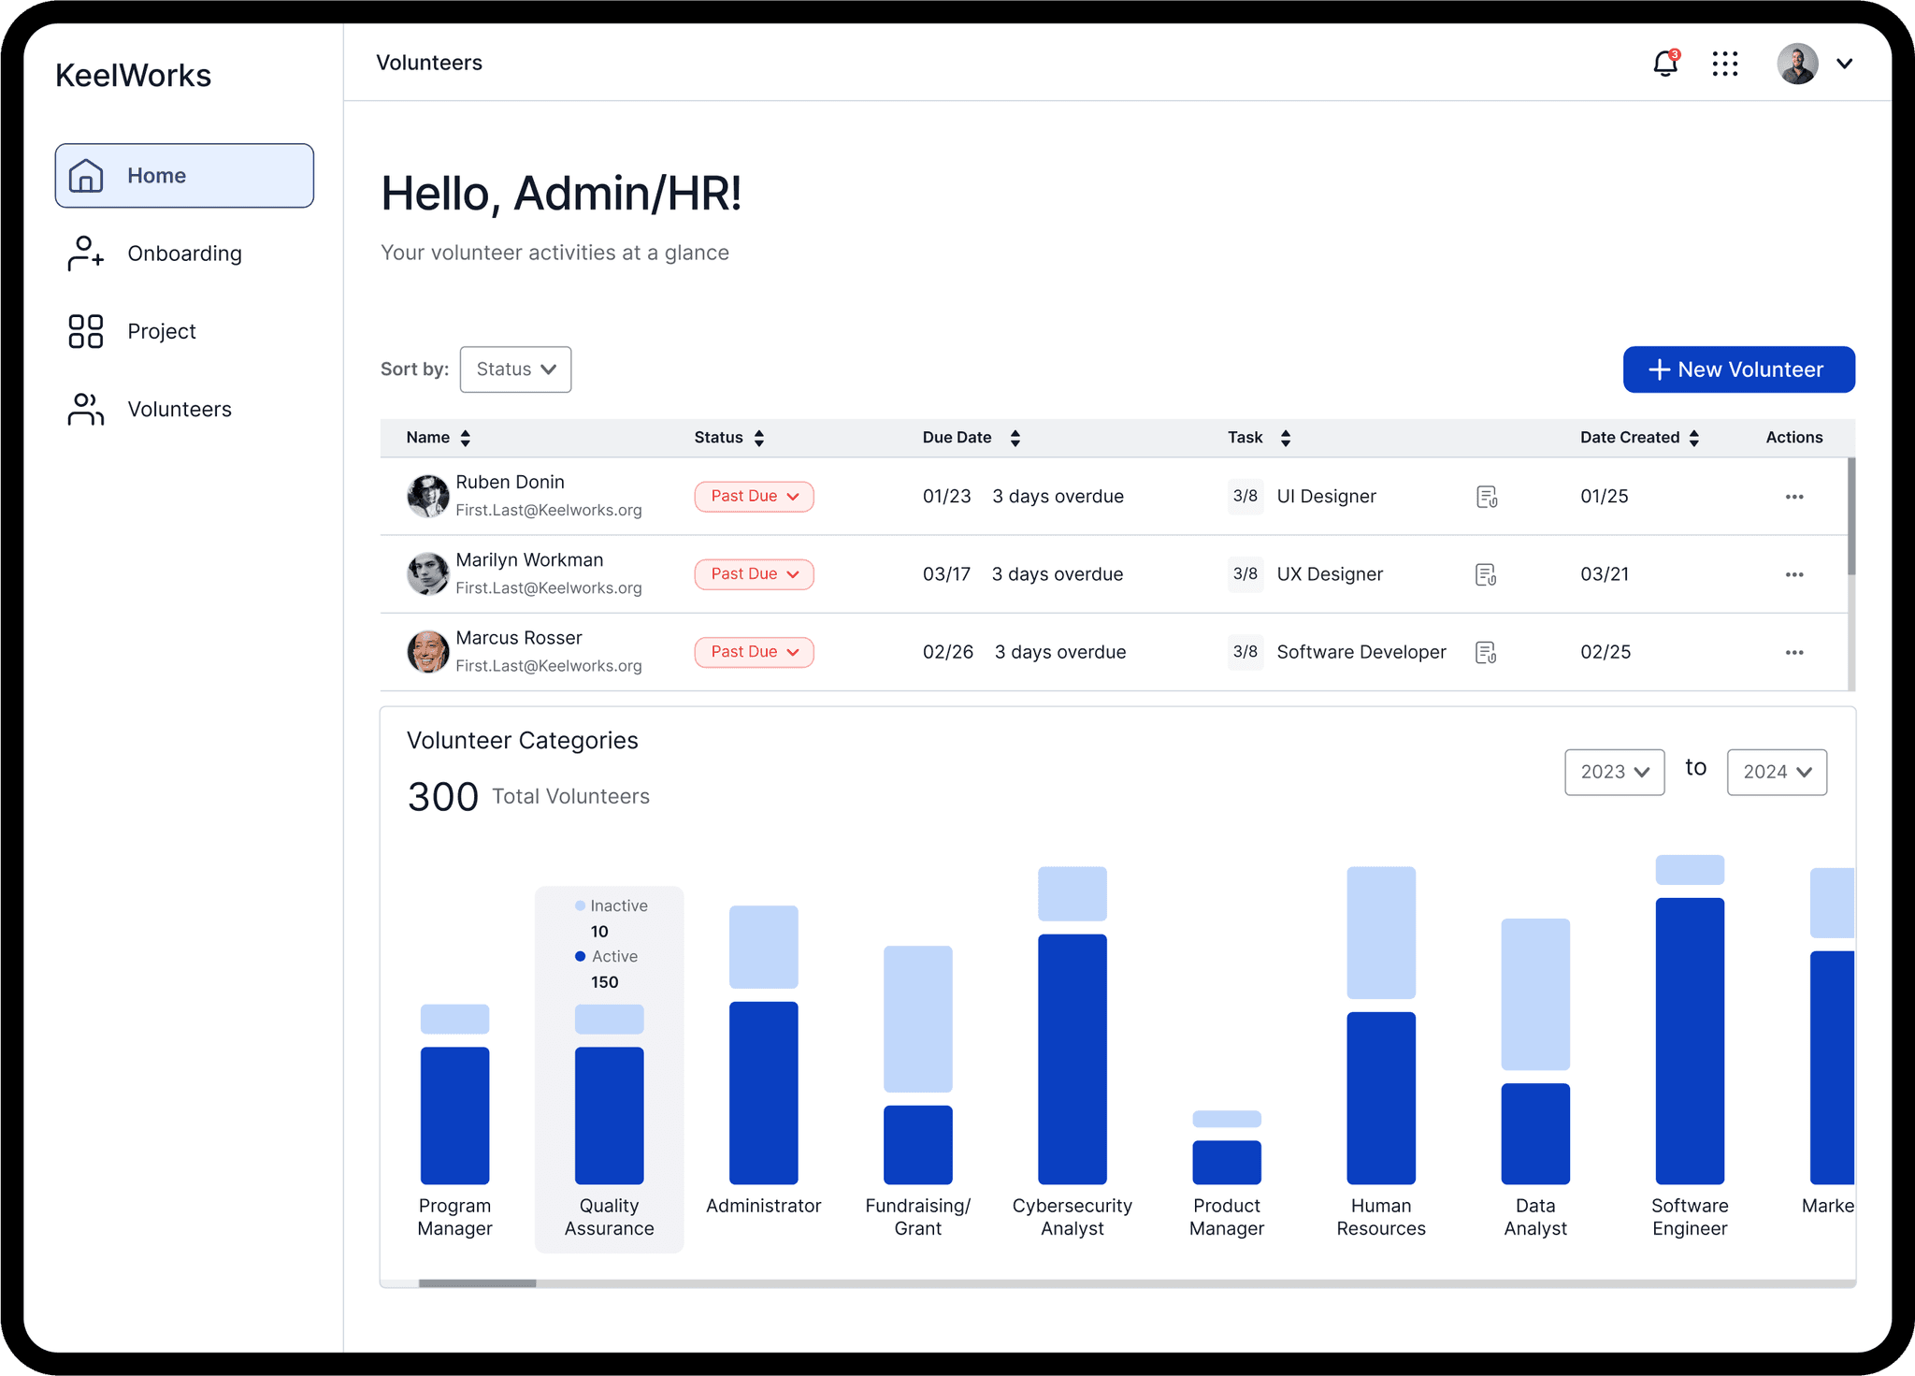Click the New Volunteer button
The height and width of the screenshot is (1376, 1915).
point(1738,369)
